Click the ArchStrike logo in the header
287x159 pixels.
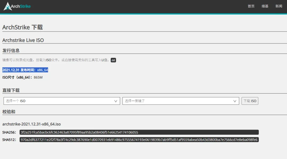coord(17,6)
